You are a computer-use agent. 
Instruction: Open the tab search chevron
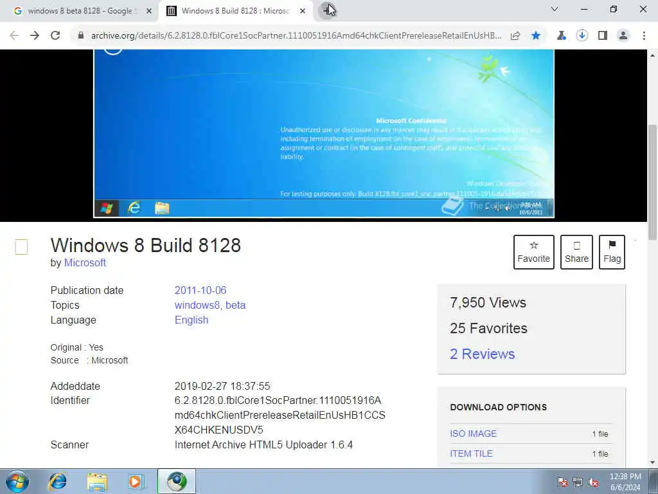[x=555, y=9]
